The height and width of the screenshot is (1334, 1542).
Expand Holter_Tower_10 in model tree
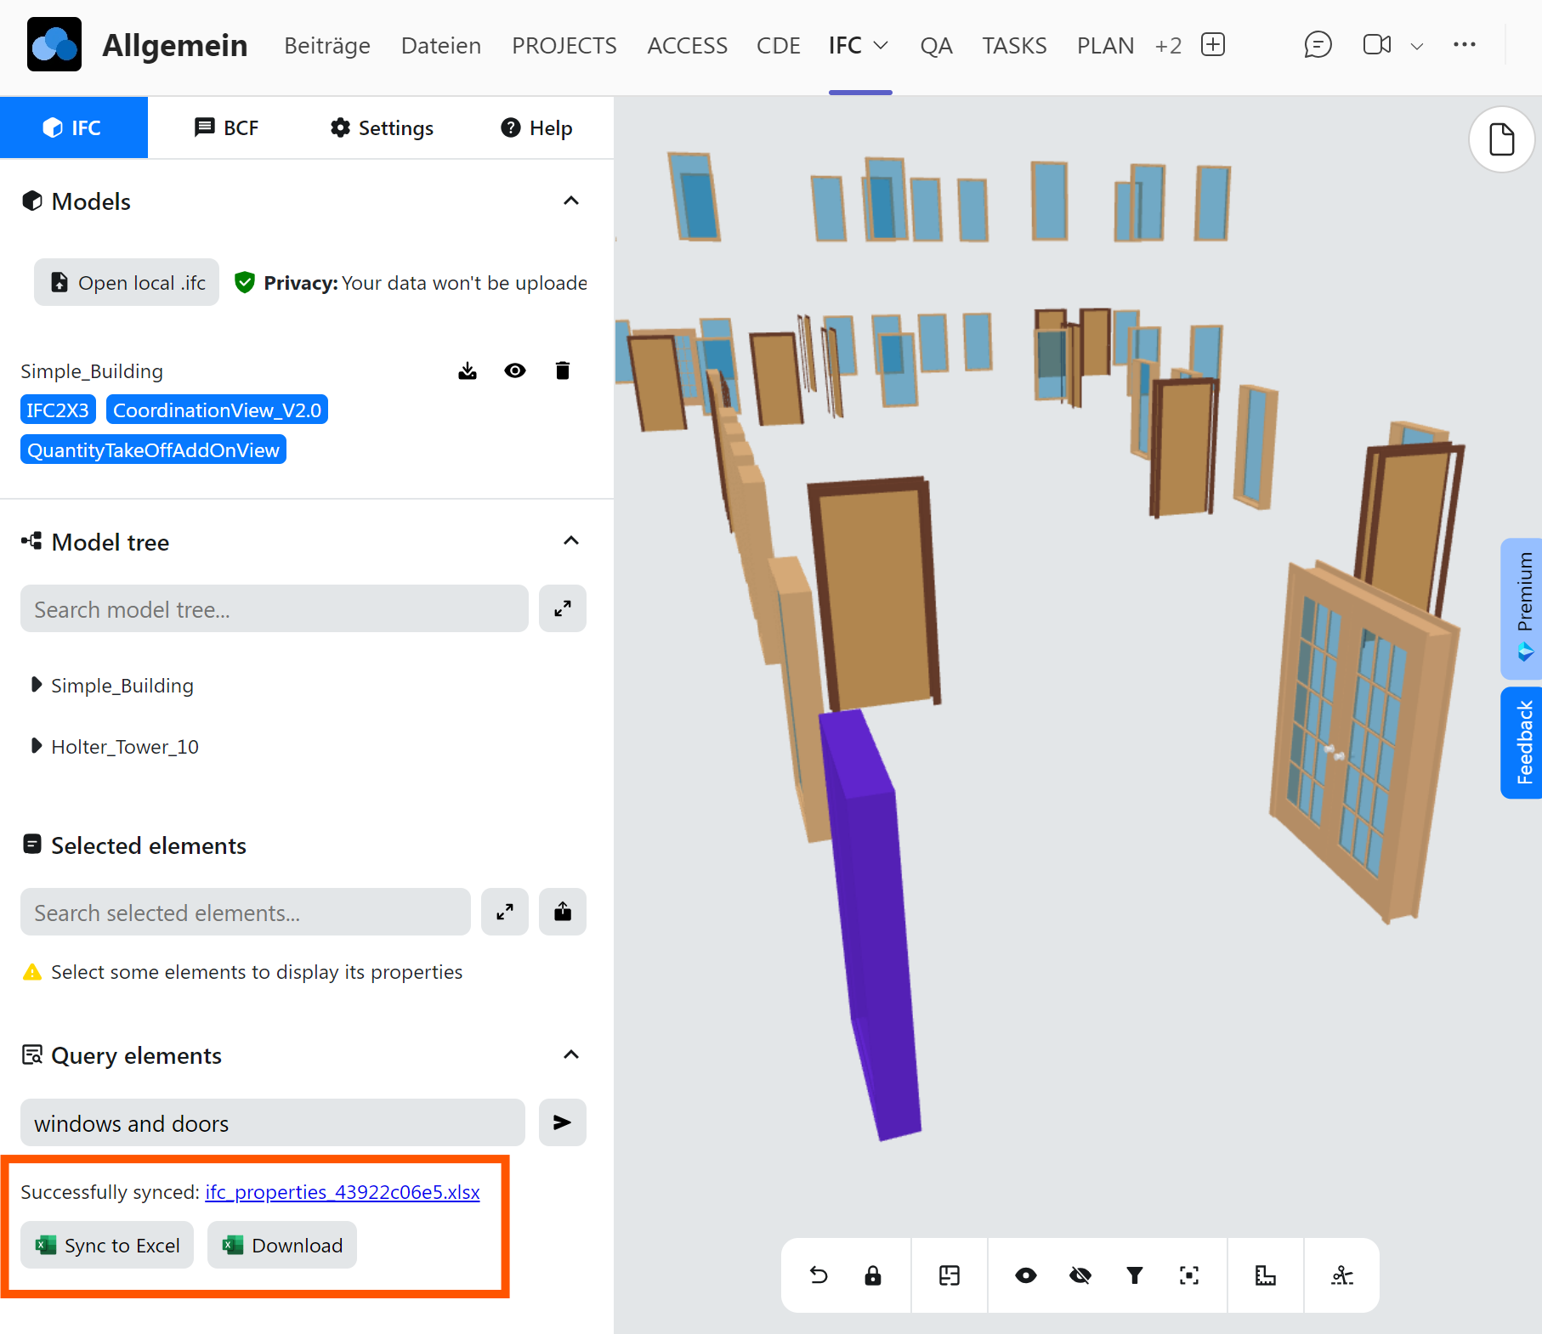pos(36,746)
